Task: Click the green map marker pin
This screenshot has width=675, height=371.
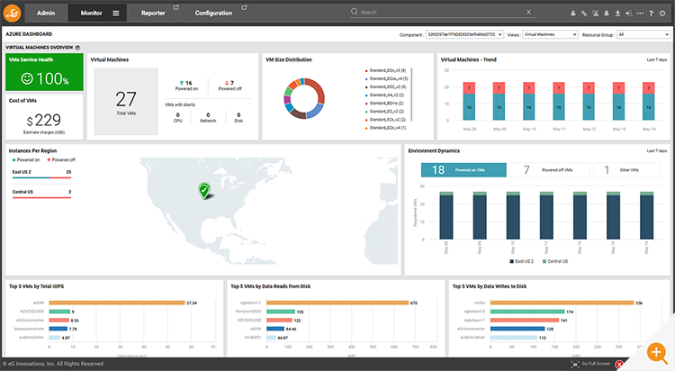Action: 204,190
